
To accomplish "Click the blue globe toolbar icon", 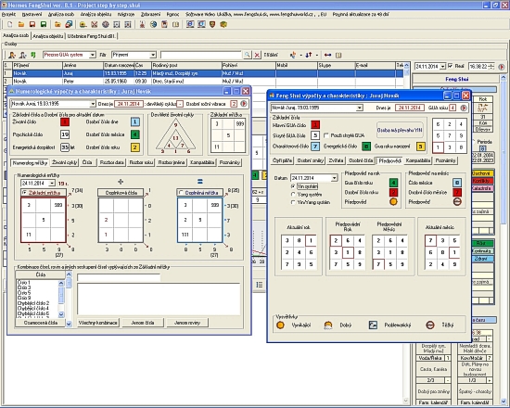I will coord(153,24).
